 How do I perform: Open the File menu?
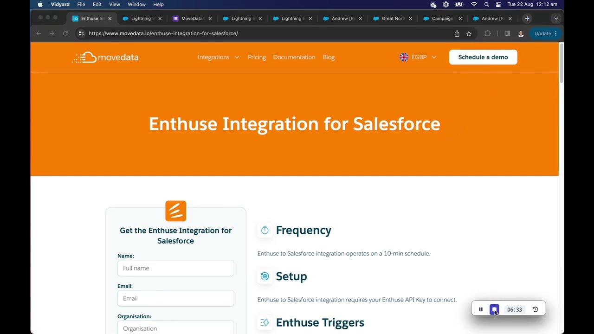(81, 4)
